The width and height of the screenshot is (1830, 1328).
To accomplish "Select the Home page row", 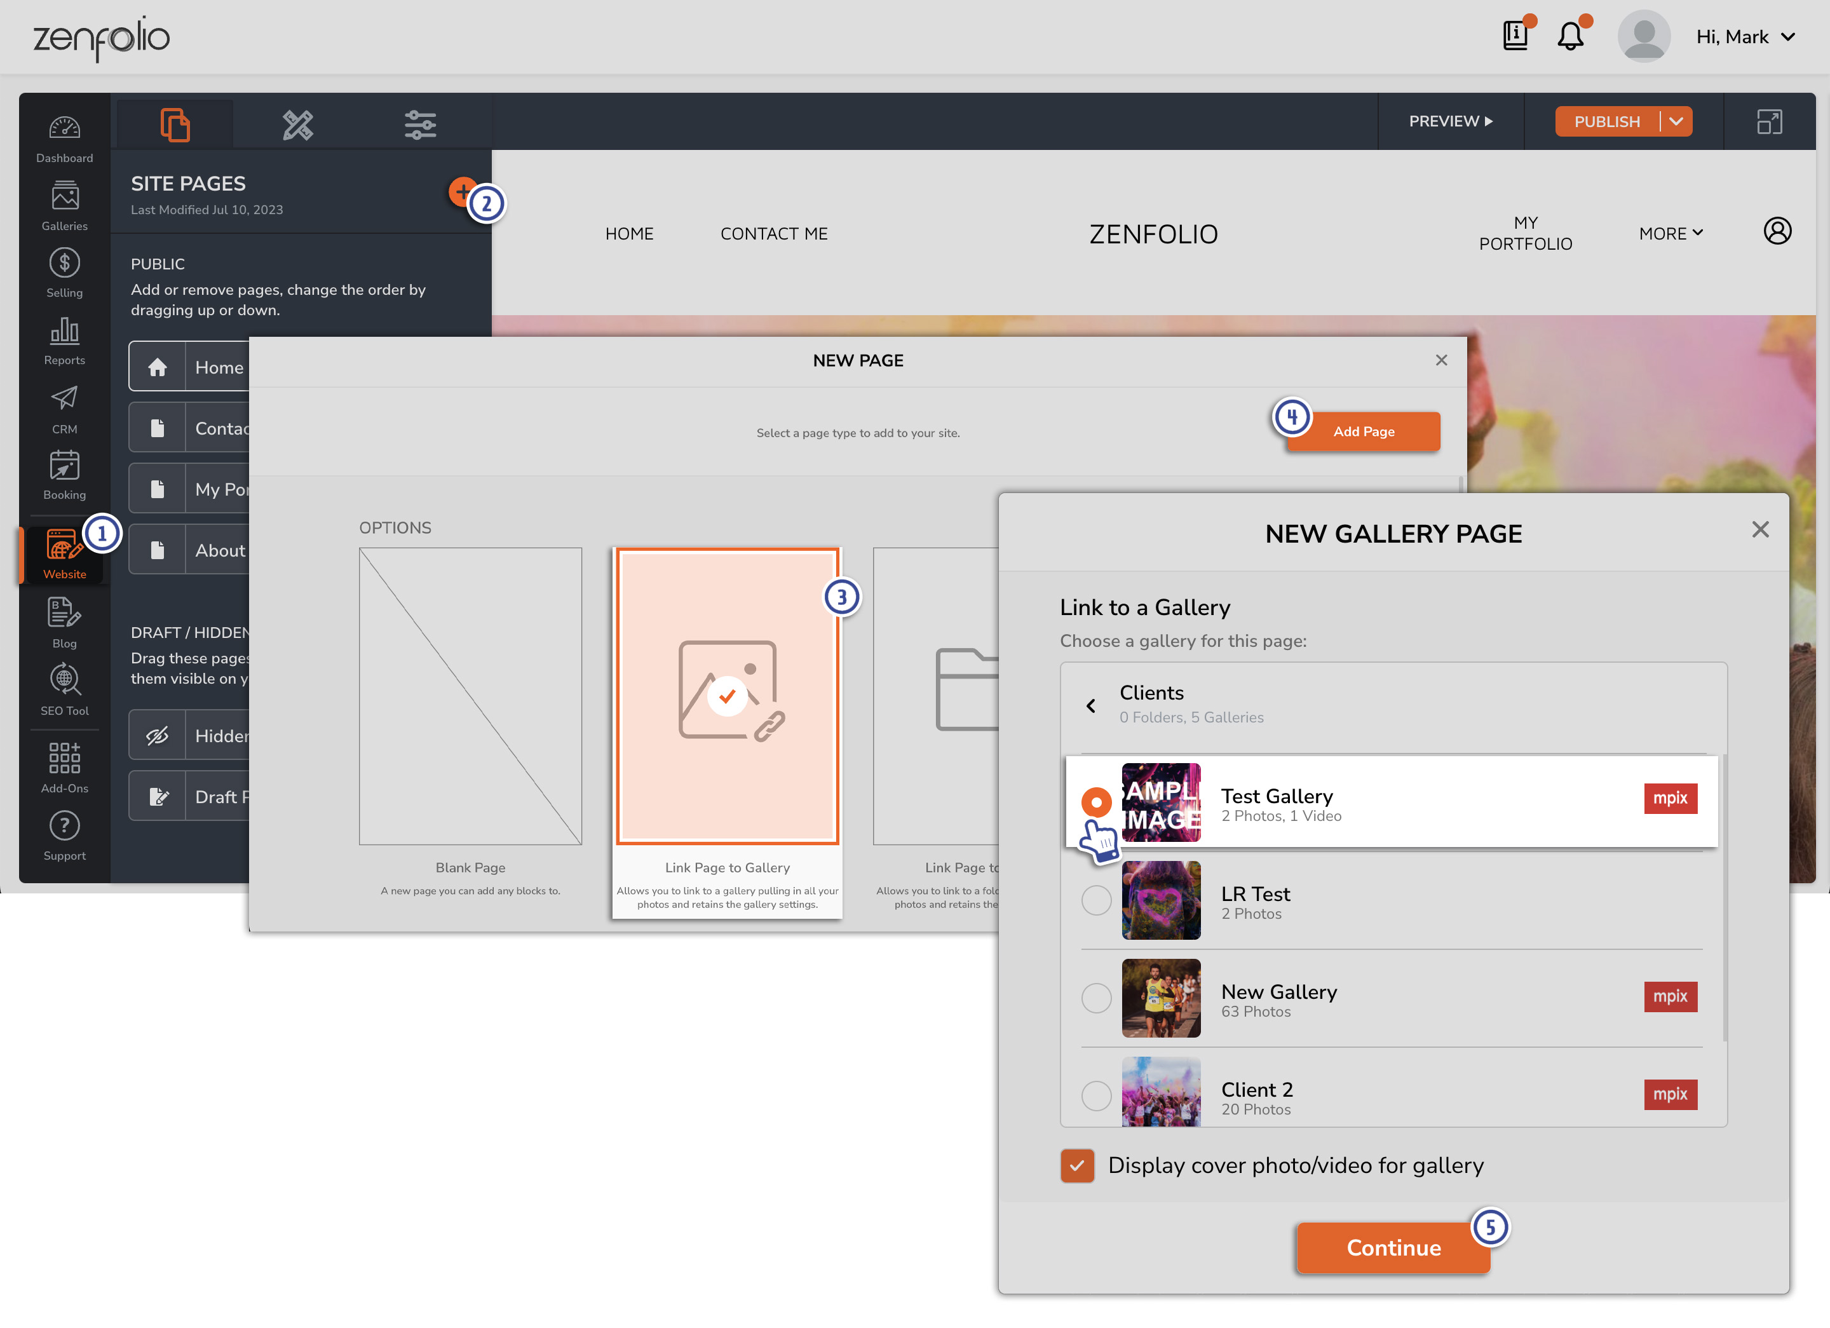I will click(189, 367).
